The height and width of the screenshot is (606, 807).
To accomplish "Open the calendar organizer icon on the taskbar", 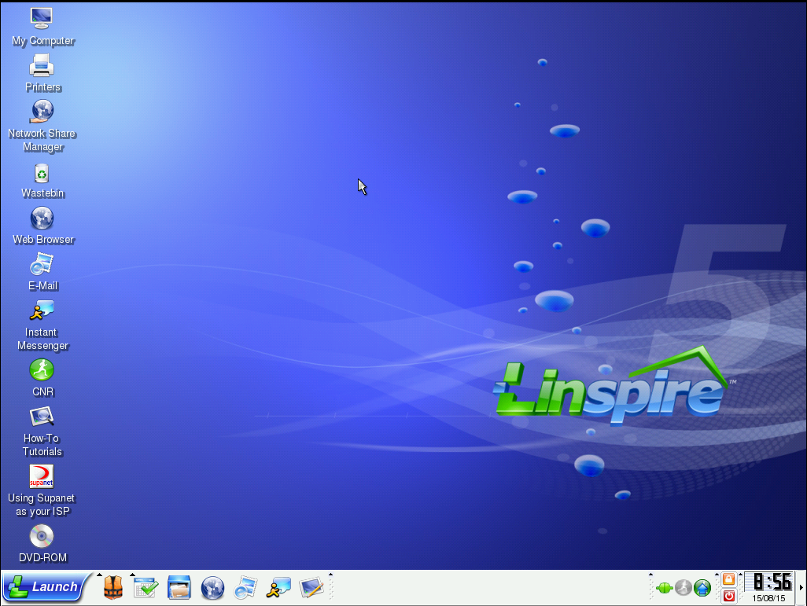I will (146, 587).
